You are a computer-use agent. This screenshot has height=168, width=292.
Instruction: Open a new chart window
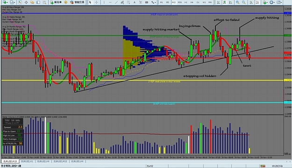(4, 2)
